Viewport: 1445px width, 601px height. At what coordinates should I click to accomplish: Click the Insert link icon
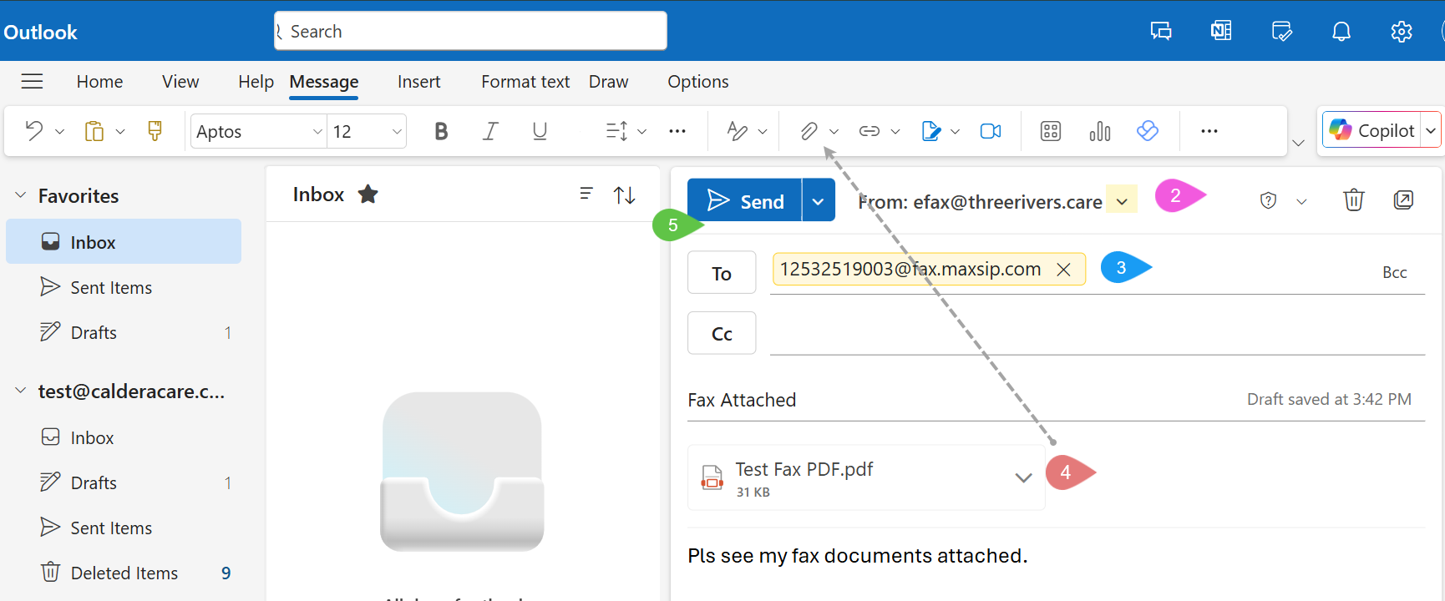pos(870,131)
